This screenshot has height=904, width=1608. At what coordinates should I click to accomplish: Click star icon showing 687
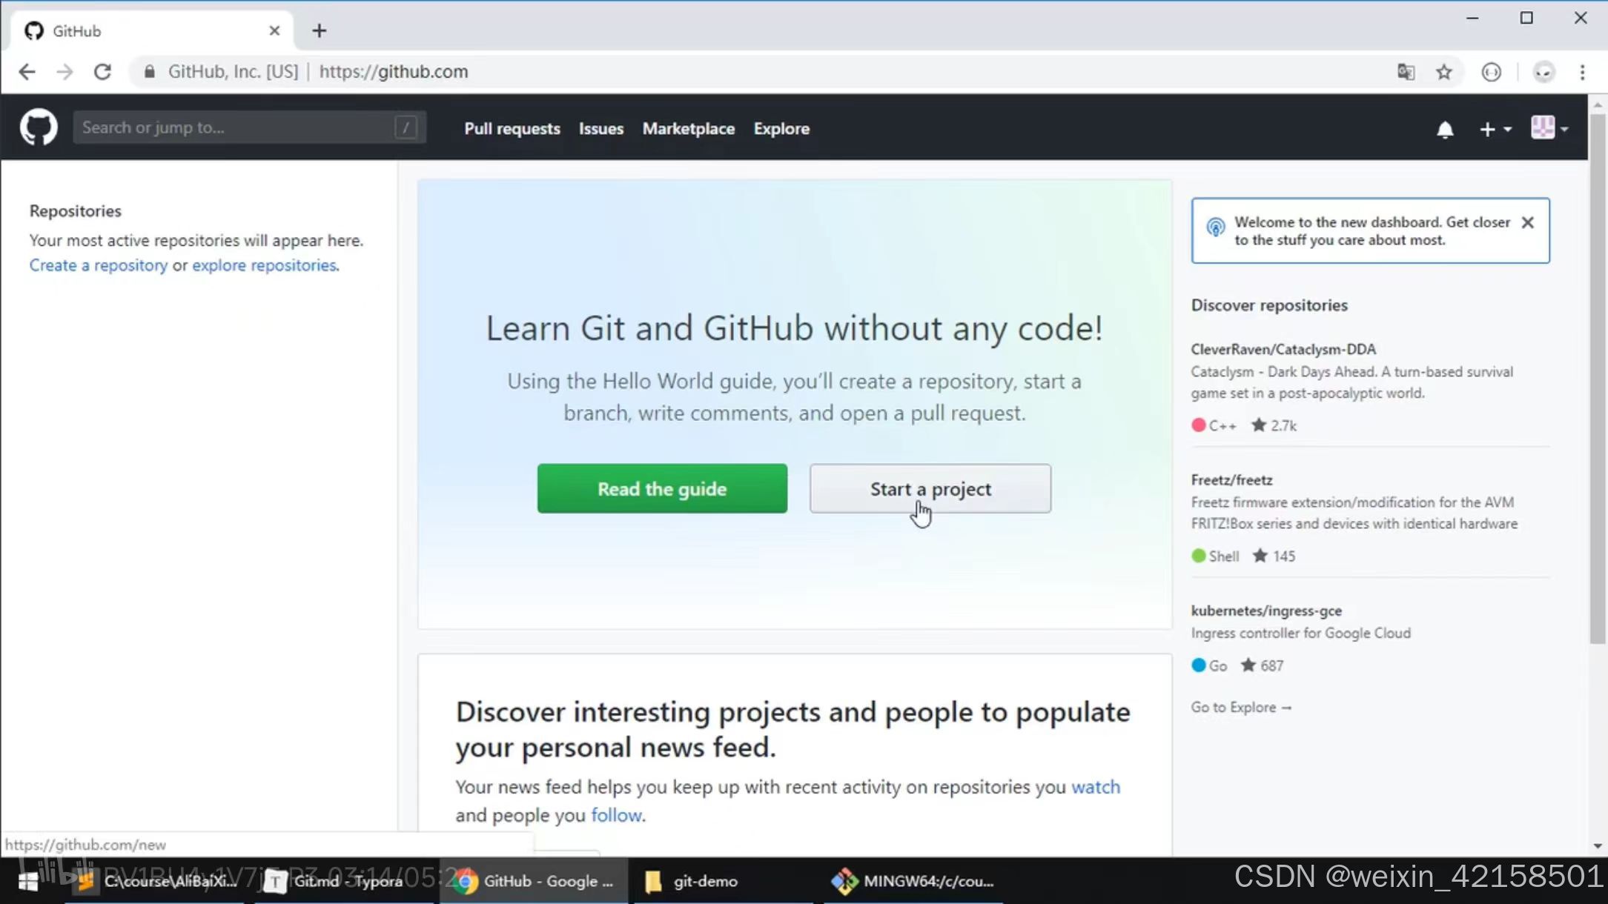[1248, 665]
